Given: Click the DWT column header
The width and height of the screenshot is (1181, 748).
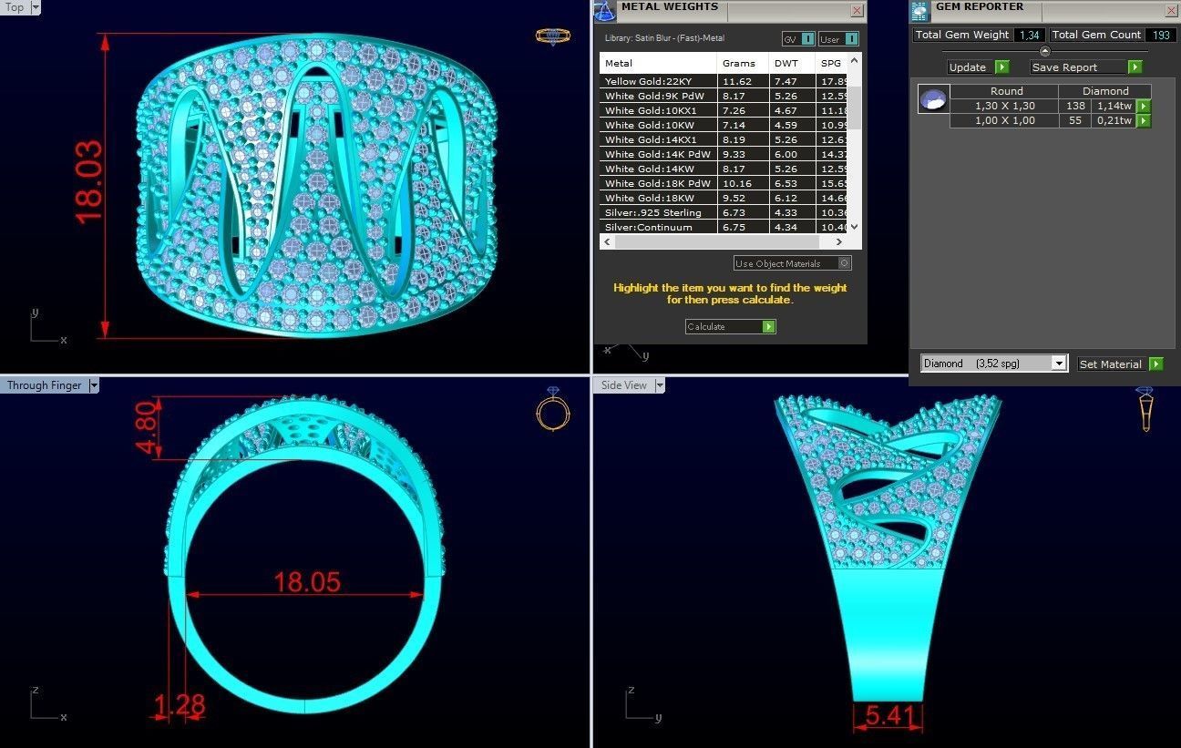Looking at the screenshot, I should click(791, 63).
